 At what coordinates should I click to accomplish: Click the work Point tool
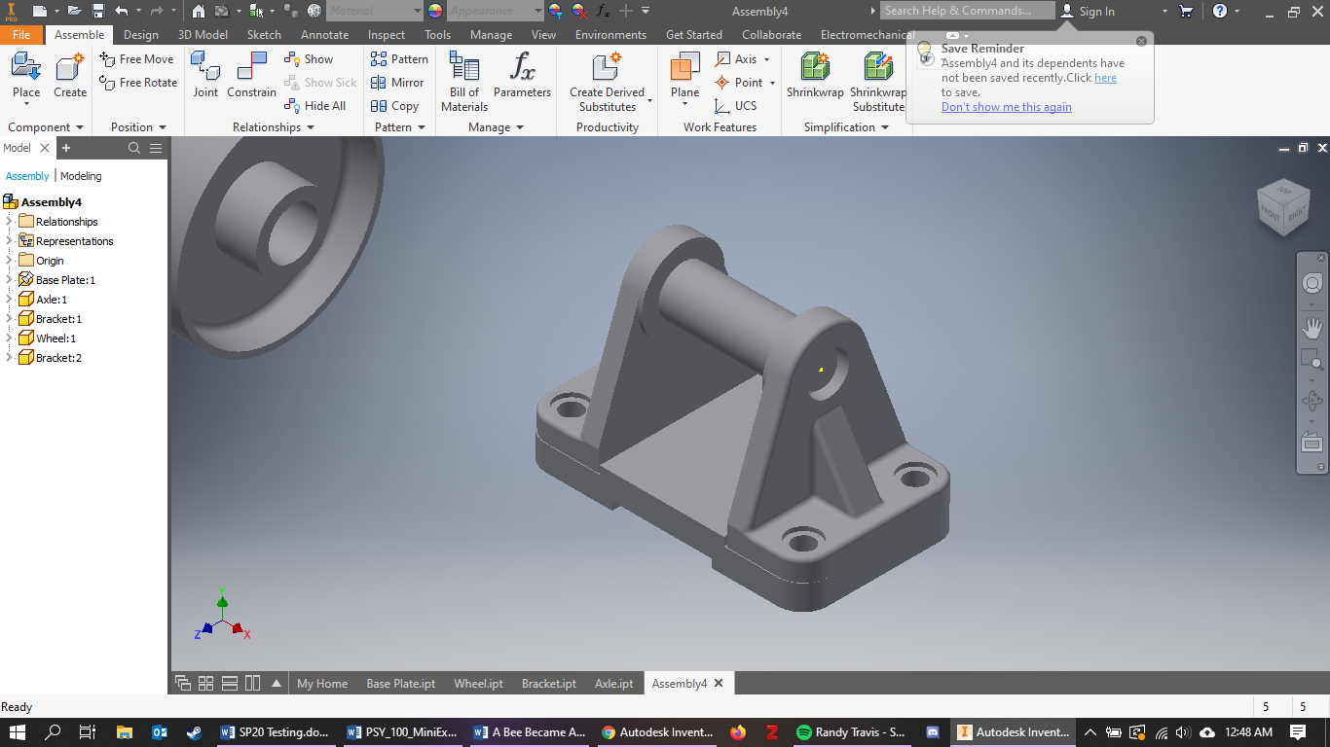745,83
